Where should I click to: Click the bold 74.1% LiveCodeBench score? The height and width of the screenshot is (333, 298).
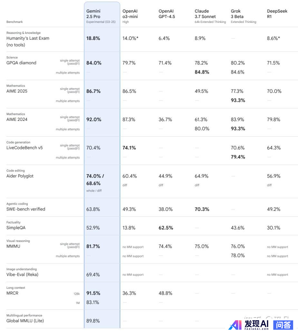129,148
